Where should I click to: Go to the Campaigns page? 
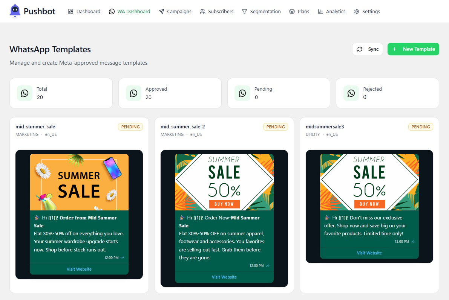point(175,11)
